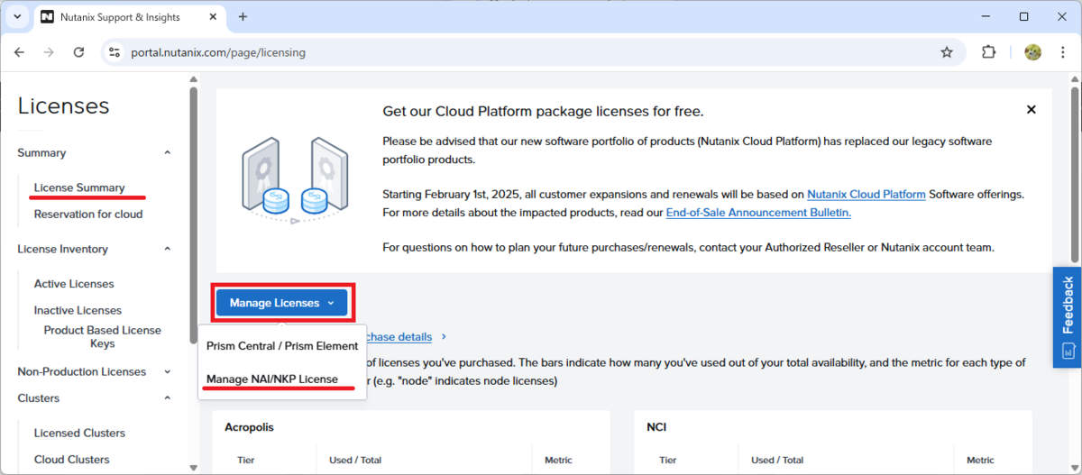Go forward to the next page

49,52
